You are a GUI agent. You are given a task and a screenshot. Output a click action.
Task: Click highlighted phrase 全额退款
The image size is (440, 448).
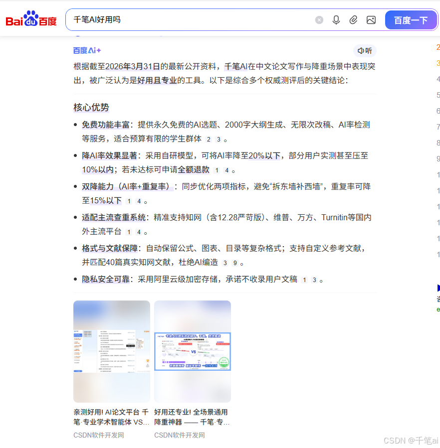click(194, 170)
